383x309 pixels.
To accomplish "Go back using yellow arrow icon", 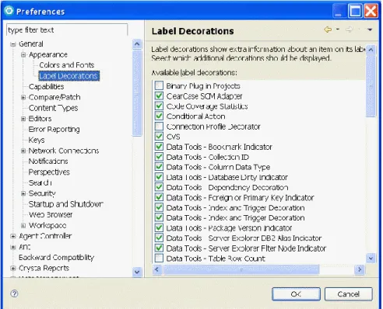I will (x=328, y=30).
